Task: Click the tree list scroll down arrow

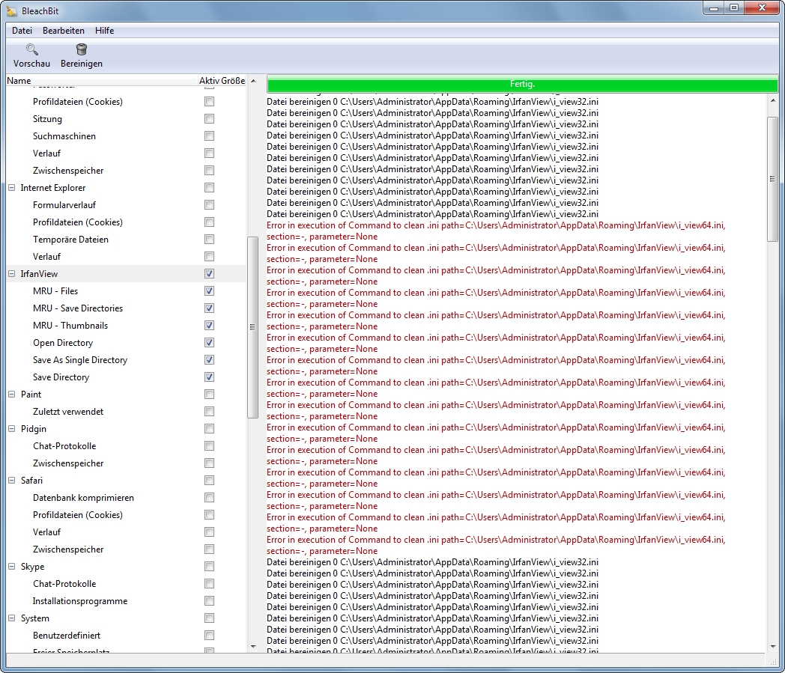Action: point(253,647)
